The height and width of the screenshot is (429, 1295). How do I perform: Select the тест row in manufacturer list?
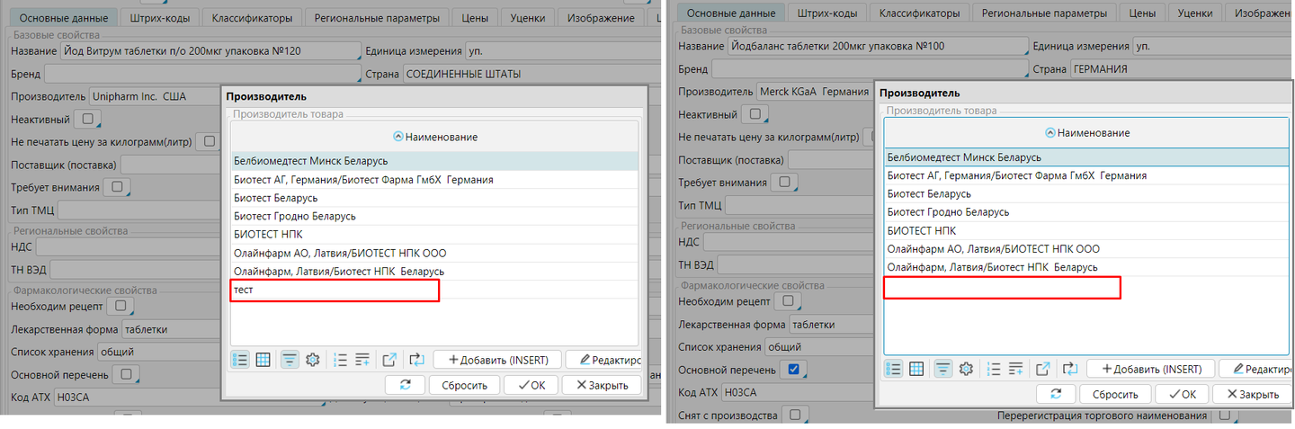(x=335, y=290)
